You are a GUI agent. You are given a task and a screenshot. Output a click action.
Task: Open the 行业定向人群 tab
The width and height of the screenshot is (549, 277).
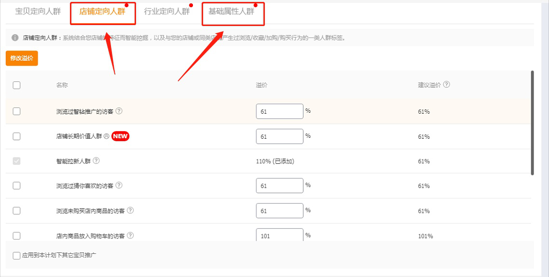[167, 12]
